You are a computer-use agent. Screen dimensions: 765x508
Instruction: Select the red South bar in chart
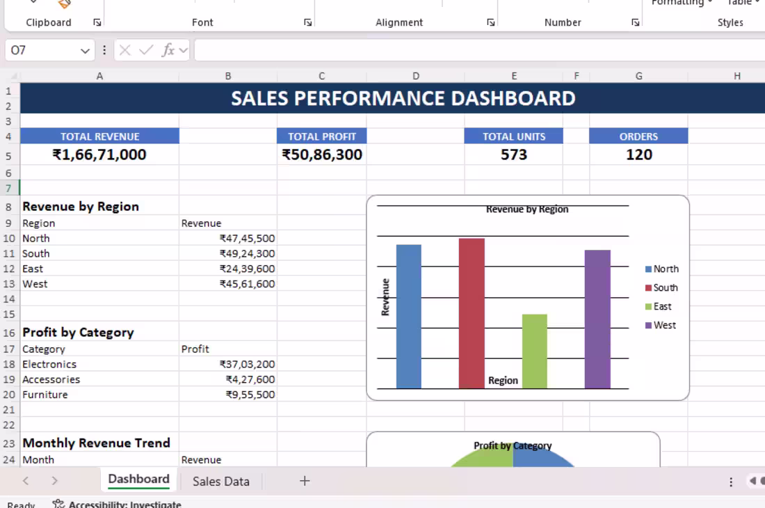click(472, 313)
